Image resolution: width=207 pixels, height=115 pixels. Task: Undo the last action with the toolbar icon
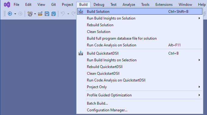63,14
